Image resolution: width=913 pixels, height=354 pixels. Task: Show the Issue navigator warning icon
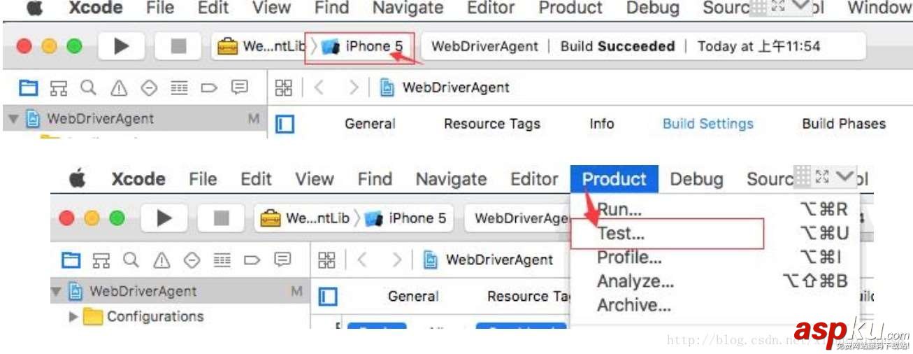click(119, 87)
